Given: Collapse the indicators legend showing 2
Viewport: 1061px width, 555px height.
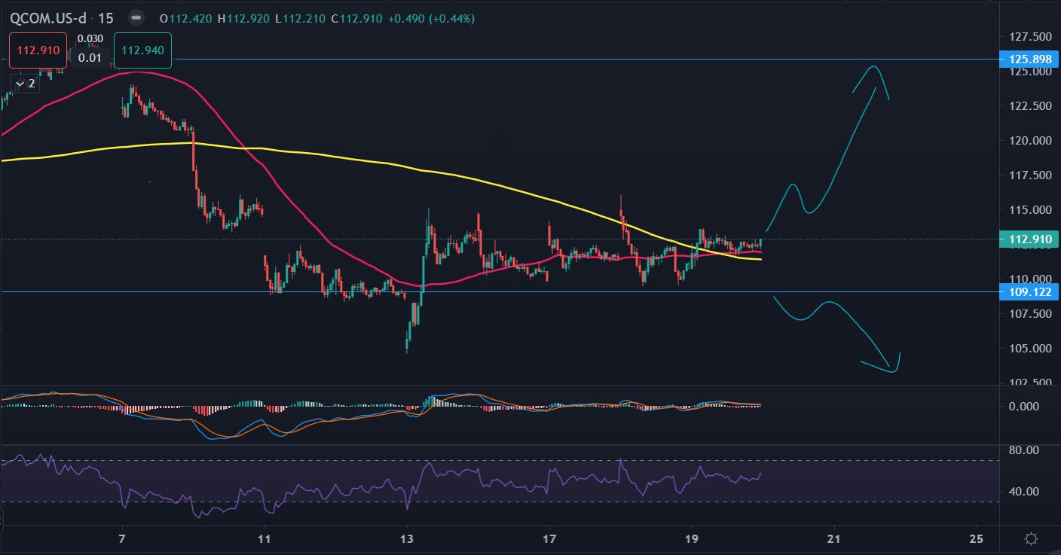Looking at the screenshot, I should coord(24,84).
